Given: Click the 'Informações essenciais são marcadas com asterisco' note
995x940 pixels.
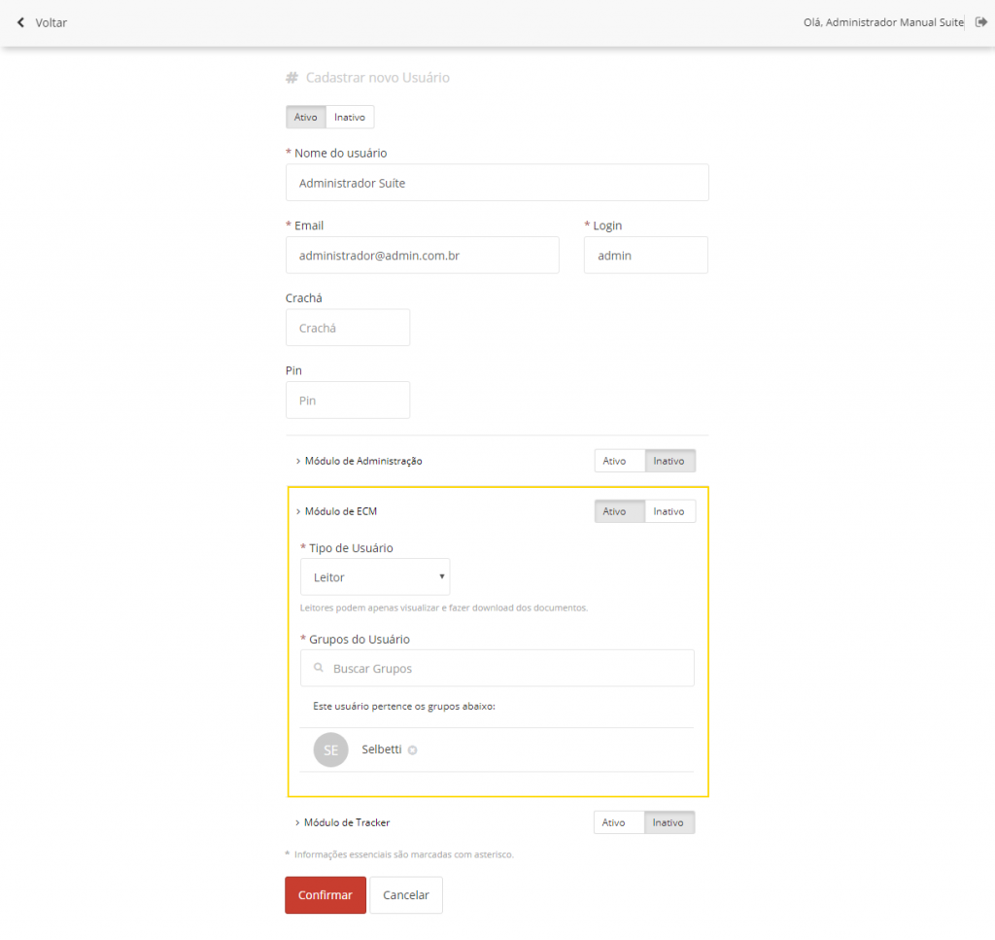Looking at the screenshot, I should tap(403, 854).
